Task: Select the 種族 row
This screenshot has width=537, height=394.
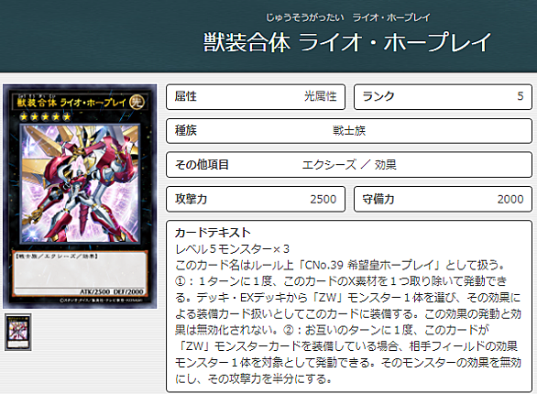Action: point(349,131)
